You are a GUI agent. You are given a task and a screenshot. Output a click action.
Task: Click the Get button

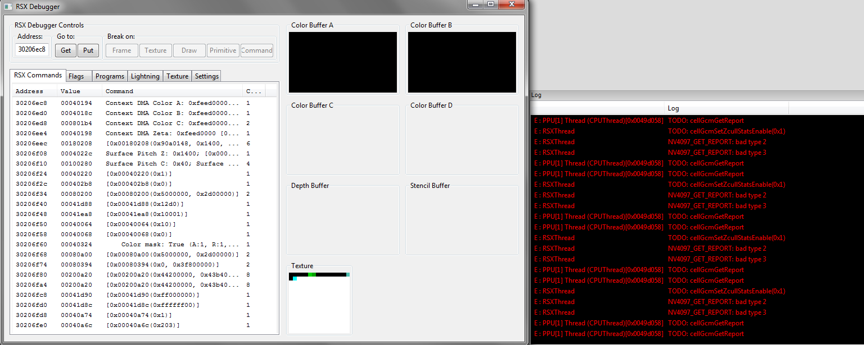pyautogui.click(x=66, y=50)
